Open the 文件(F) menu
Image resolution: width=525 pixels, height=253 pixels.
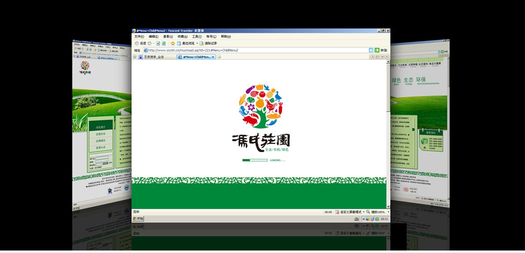(x=139, y=37)
